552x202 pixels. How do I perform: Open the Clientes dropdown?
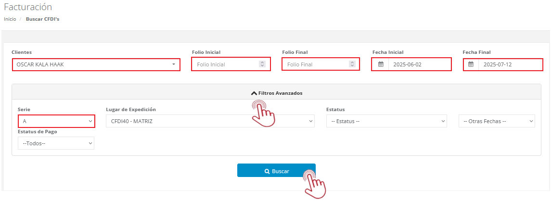tap(96, 64)
